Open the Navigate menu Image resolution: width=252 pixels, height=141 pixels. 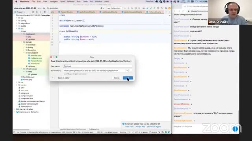(54, 2)
